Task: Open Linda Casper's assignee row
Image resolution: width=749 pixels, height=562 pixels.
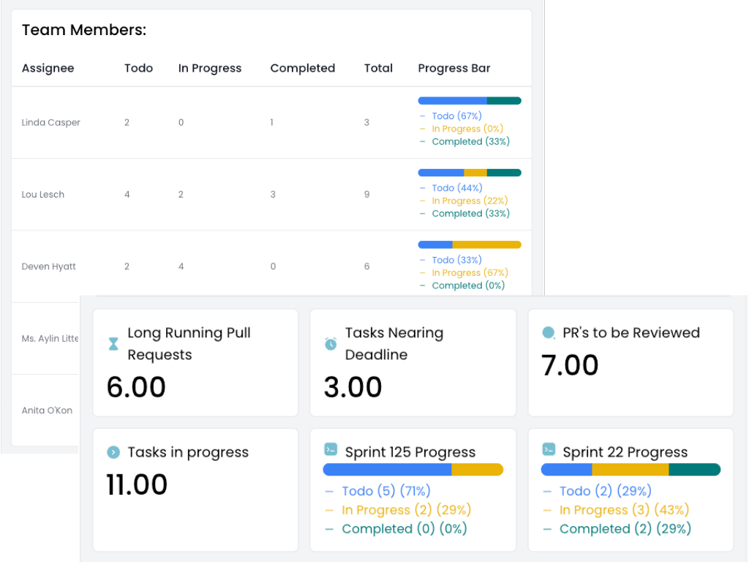Action: coord(51,122)
